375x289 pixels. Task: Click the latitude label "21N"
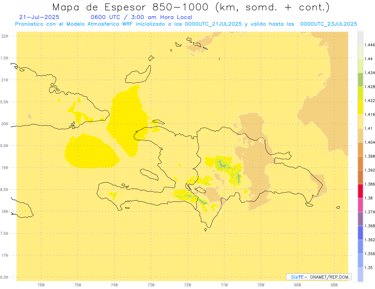tap(4, 80)
